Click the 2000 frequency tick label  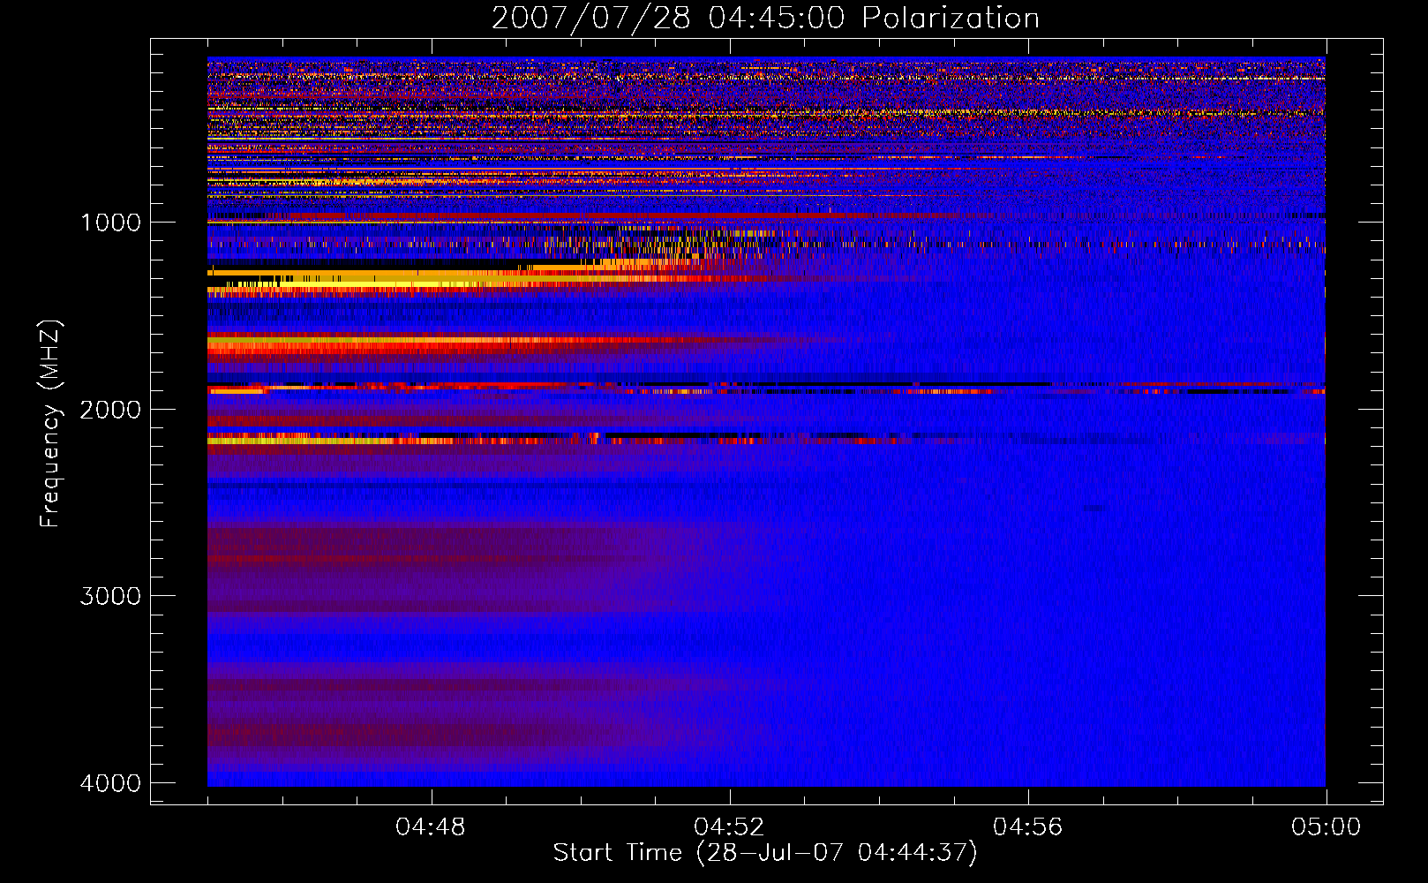pyautogui.click(x=110, y=409)
